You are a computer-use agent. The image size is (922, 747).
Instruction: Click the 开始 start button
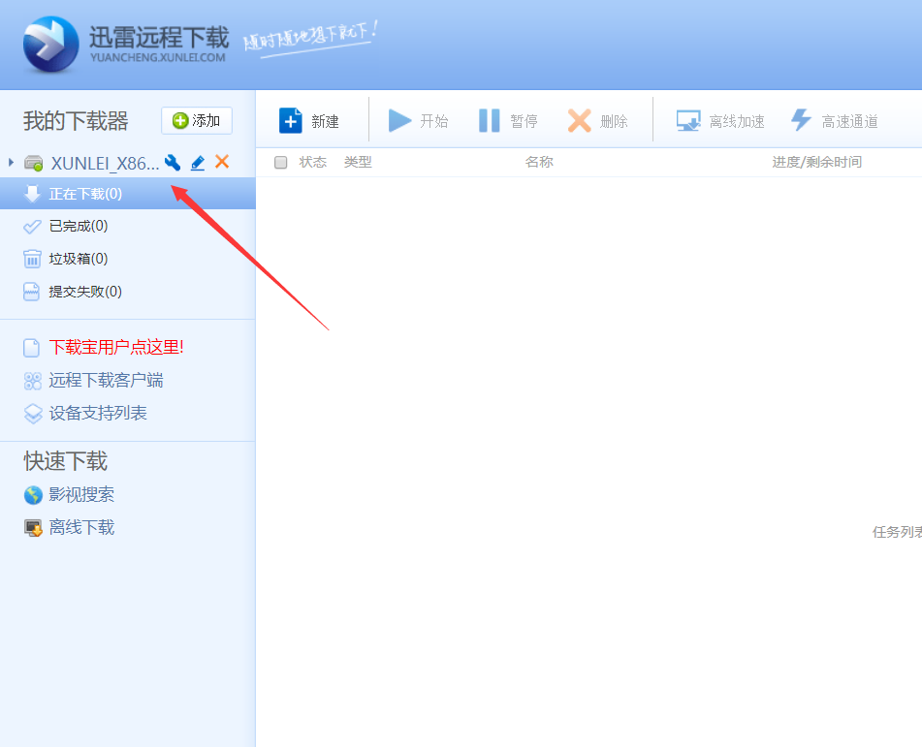point(419,121)
